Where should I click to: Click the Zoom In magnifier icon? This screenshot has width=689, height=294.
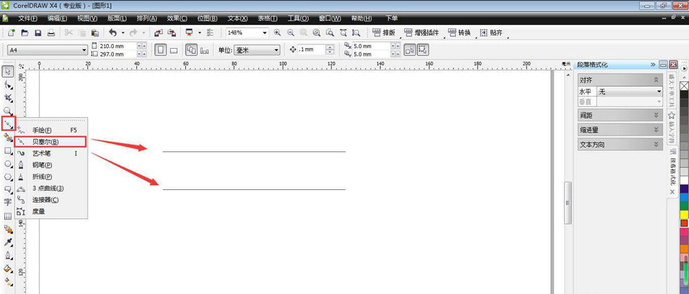[x=277, y=33]
